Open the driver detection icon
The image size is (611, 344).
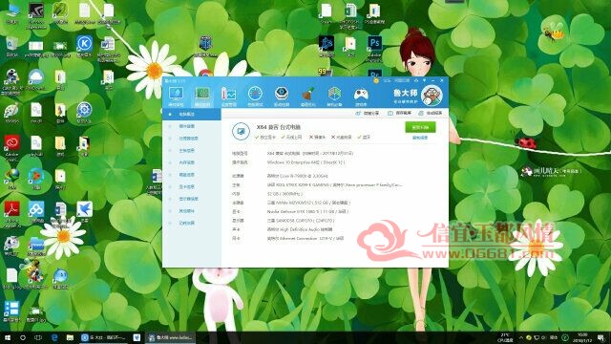(282, 96)
